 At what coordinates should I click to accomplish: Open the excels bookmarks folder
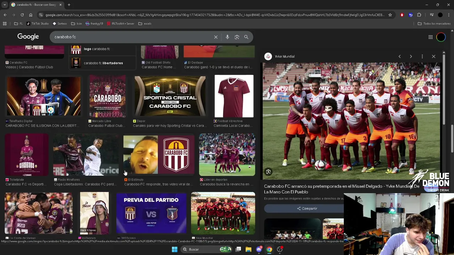point(145,24)
